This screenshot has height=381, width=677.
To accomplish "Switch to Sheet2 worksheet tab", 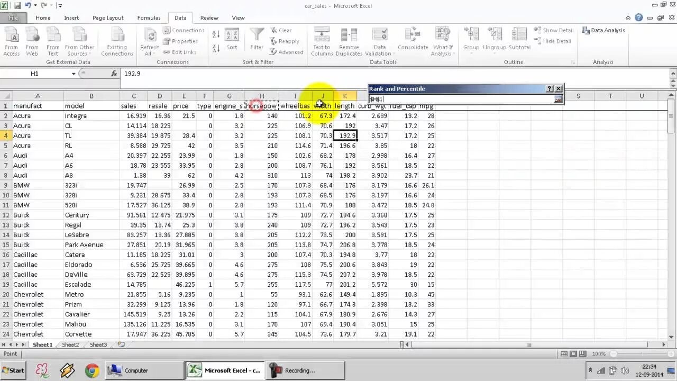I will 70,344.
